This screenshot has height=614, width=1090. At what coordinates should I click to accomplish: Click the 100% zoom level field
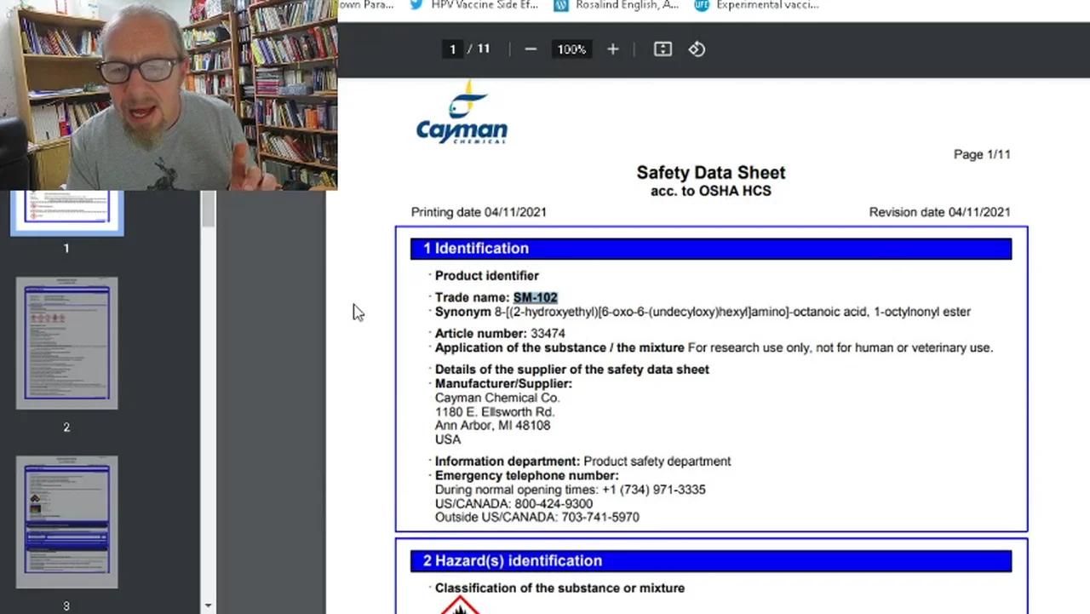[x=571, y=49]
